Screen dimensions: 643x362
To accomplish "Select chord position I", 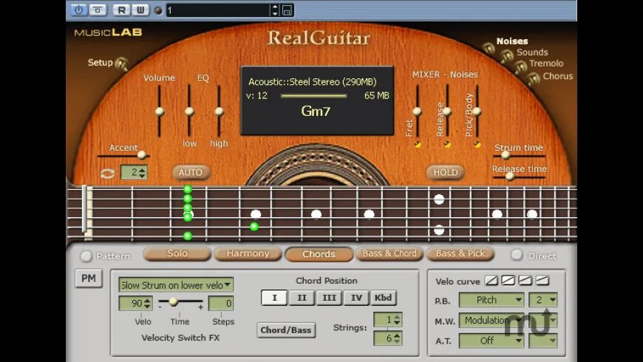I will 274,298.
